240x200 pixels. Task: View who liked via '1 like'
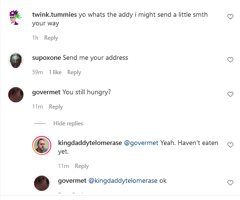coord(55,72)
